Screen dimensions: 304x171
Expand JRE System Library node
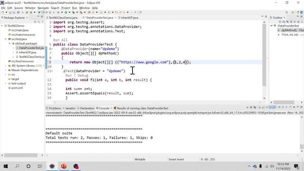coord(6,66)
